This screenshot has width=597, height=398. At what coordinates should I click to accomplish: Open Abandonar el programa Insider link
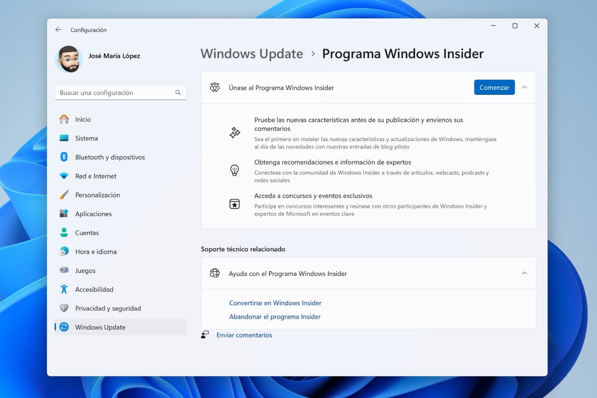coord(275,317)
